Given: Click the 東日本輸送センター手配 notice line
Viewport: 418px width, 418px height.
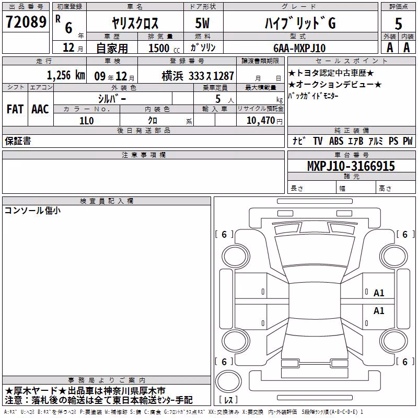Looking at the screenshot, I should 98,400.
